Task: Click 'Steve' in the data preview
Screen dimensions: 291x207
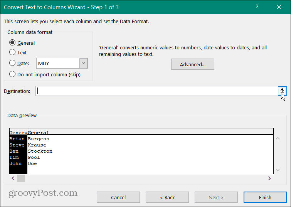Action: [x=17, y=145]
